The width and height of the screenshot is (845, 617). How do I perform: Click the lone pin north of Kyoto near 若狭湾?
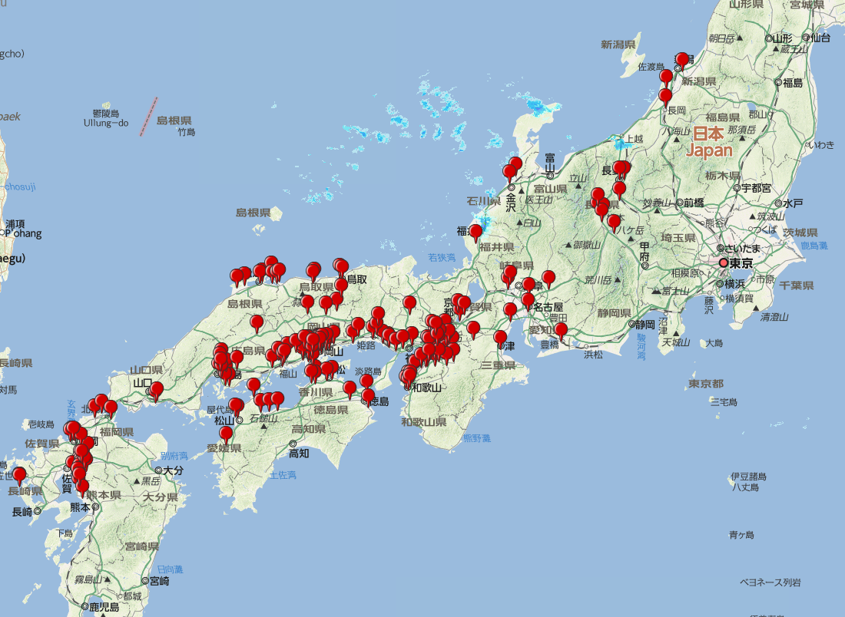click(x=409, y=304)
